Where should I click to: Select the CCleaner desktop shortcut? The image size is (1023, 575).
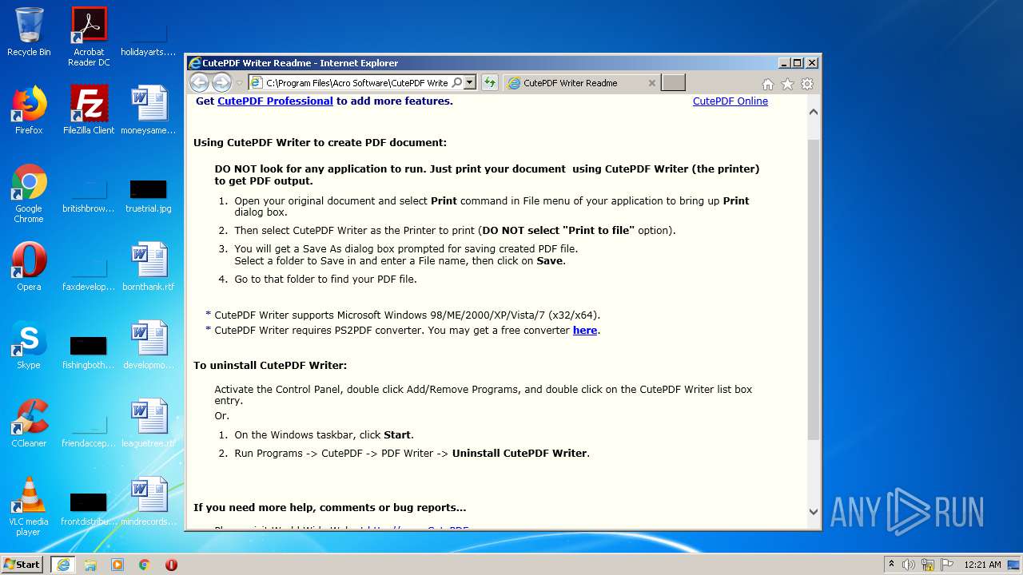point(29,423)
